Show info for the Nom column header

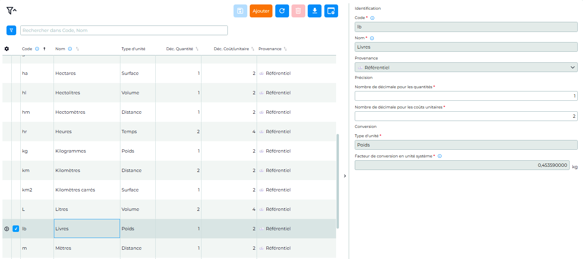click(70, 49)
